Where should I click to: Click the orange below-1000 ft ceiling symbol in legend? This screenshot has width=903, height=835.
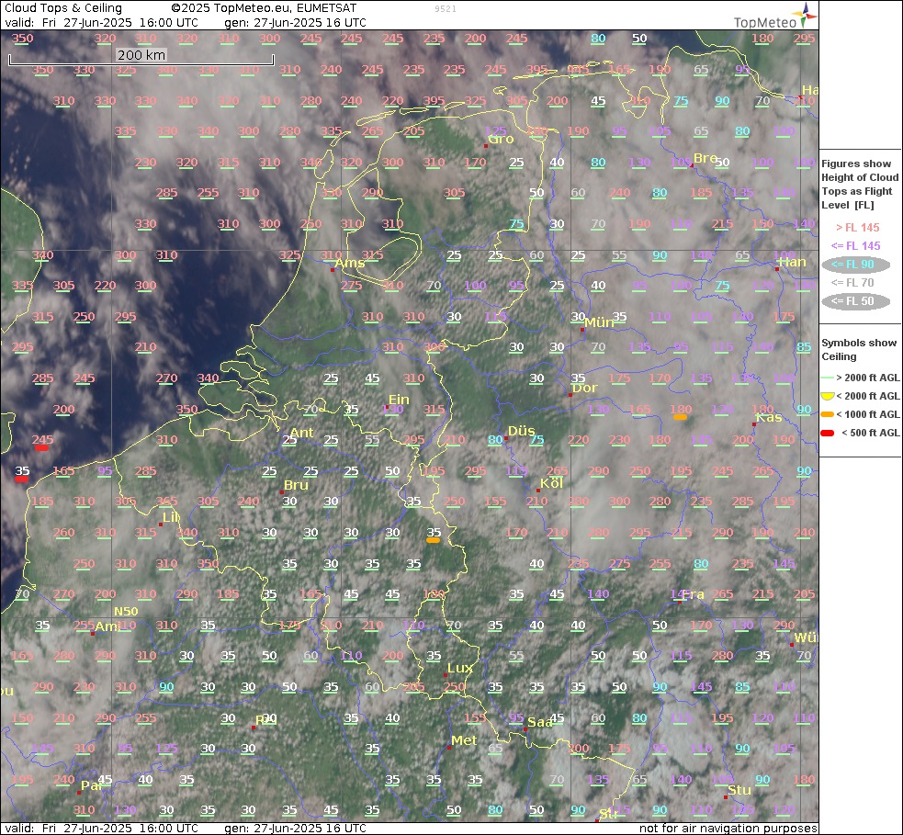click(x=828, y=414)
